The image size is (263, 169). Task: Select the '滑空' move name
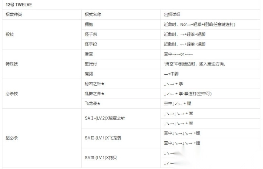[89, 54]
